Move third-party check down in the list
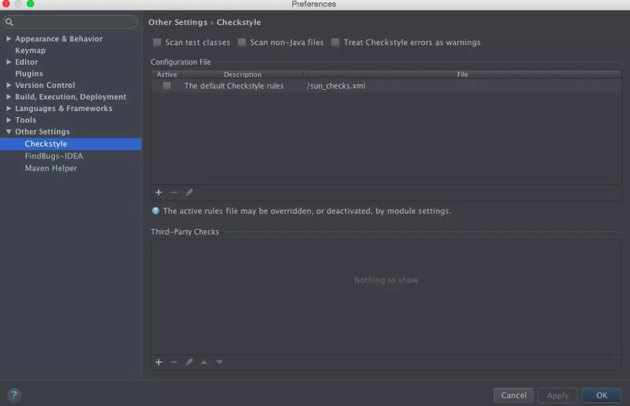This screenshot has width=630, height=406. coord(220,362)
